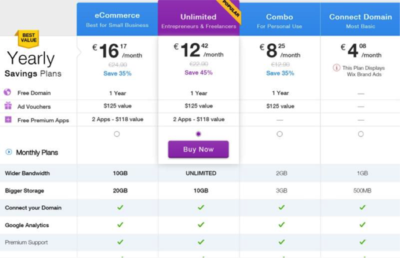Click the Wider Bandwidth feature row label
Viewport: 400px width, 258px height.
tap(27, 173)
